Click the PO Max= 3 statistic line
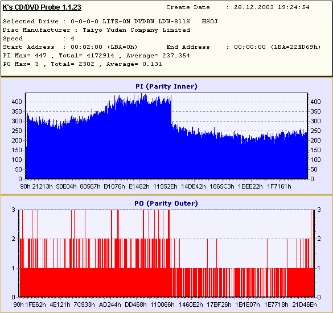The image size is (333, 313). (x=83, y=64)
